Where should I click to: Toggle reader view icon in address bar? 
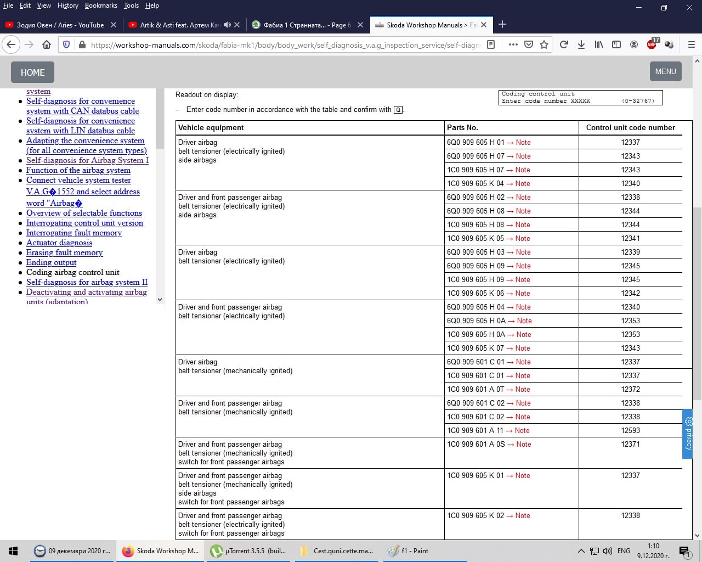491,44
